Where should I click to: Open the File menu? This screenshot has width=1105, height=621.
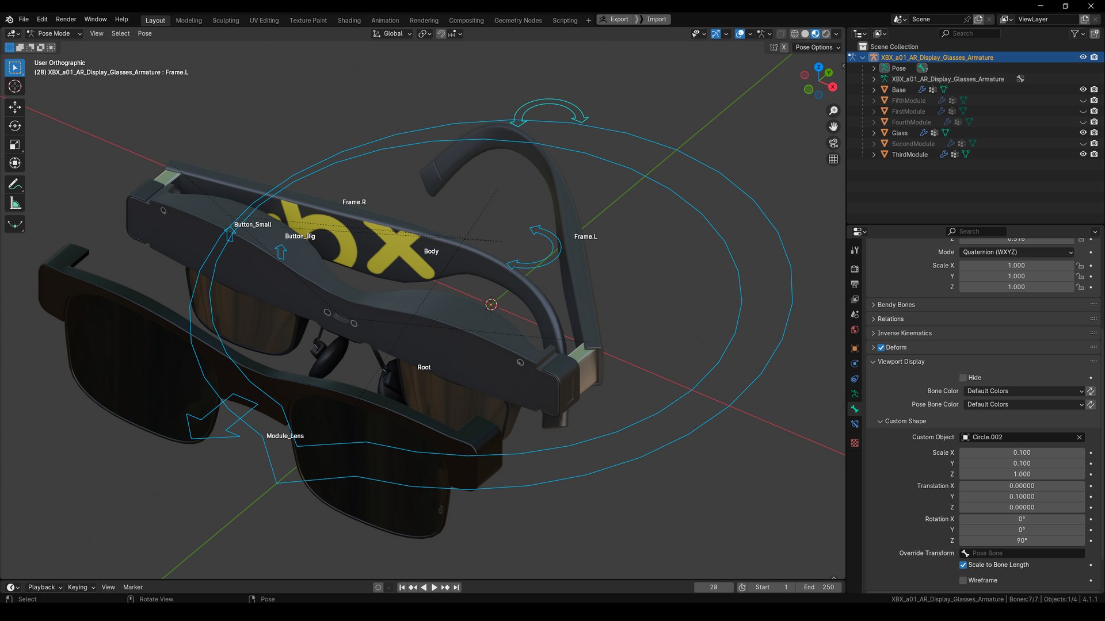coord(24,19)
